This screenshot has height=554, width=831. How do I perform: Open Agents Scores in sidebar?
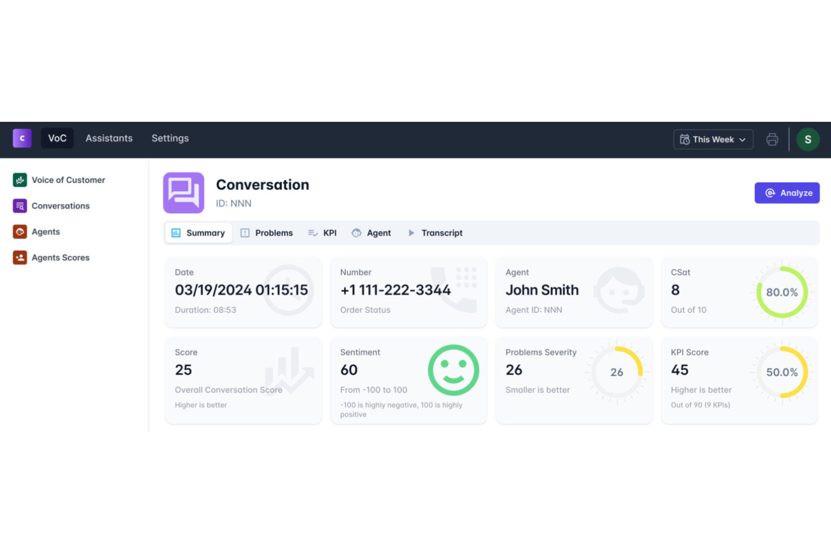61,257
